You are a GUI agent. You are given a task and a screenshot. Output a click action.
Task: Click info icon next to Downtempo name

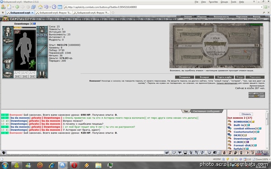click(35, 23)
